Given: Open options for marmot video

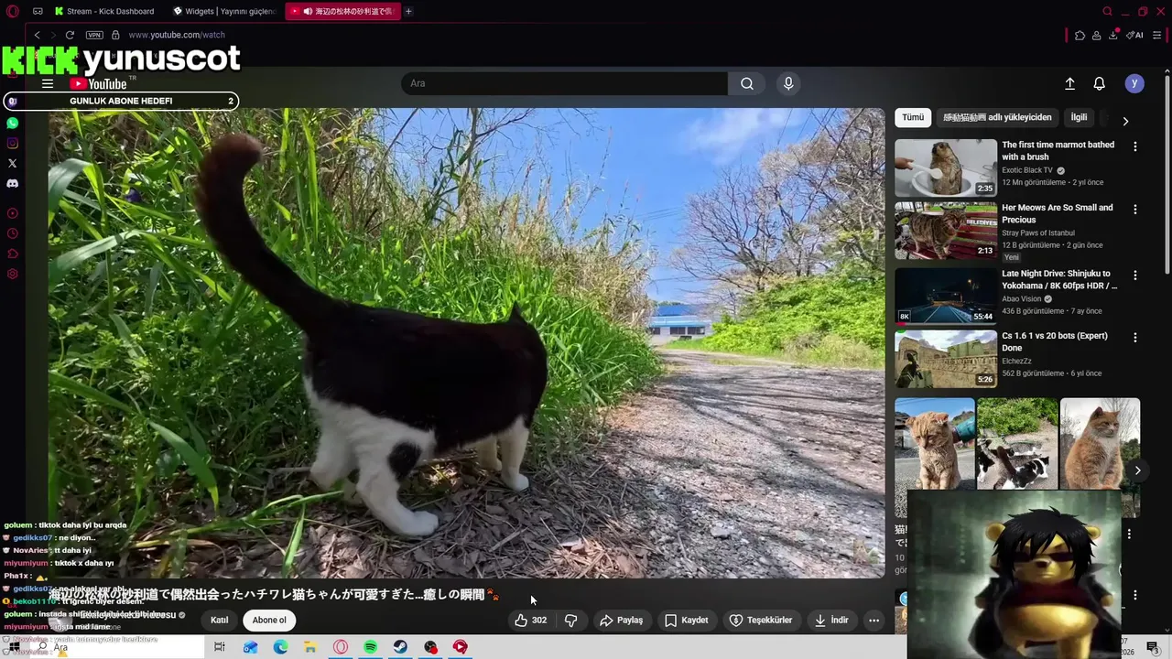Looking at the screenshot, I should coord(1135,146).
